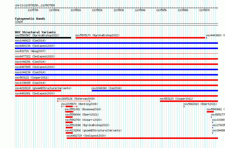The width and height of the screenshot is (225, 148).
Task: Click the 110583k ruler tick label
Action: click(119, 10)
